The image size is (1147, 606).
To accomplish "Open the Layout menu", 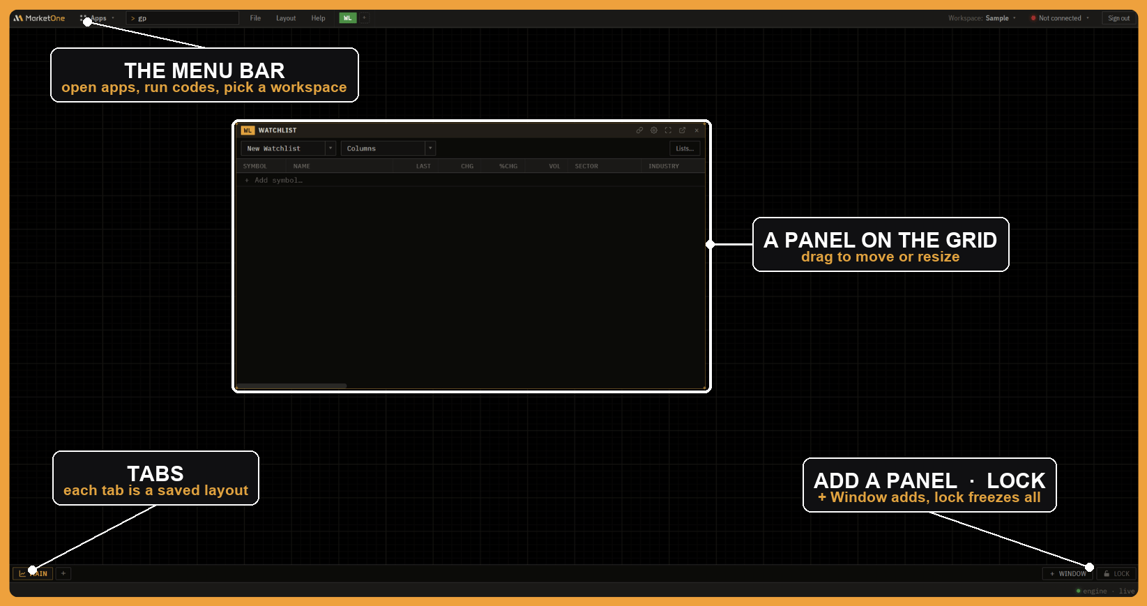I will (x=286, y=18).
